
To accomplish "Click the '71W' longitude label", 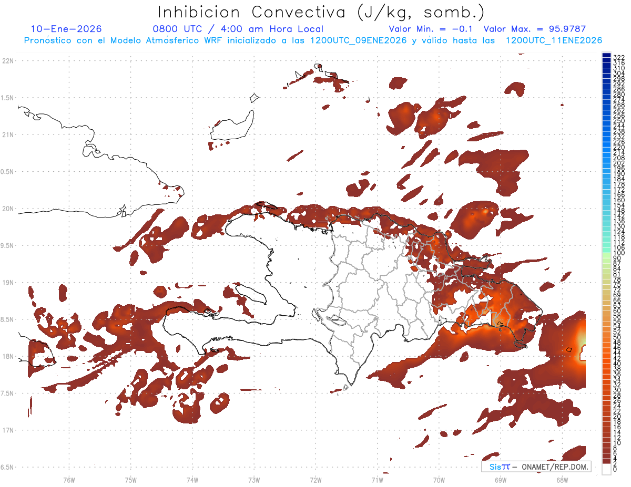I will click(x=377, y=480).
